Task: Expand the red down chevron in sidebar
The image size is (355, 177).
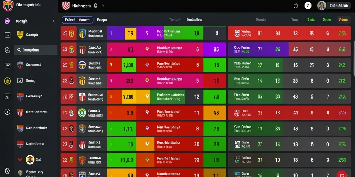Action: coord(20,160)
